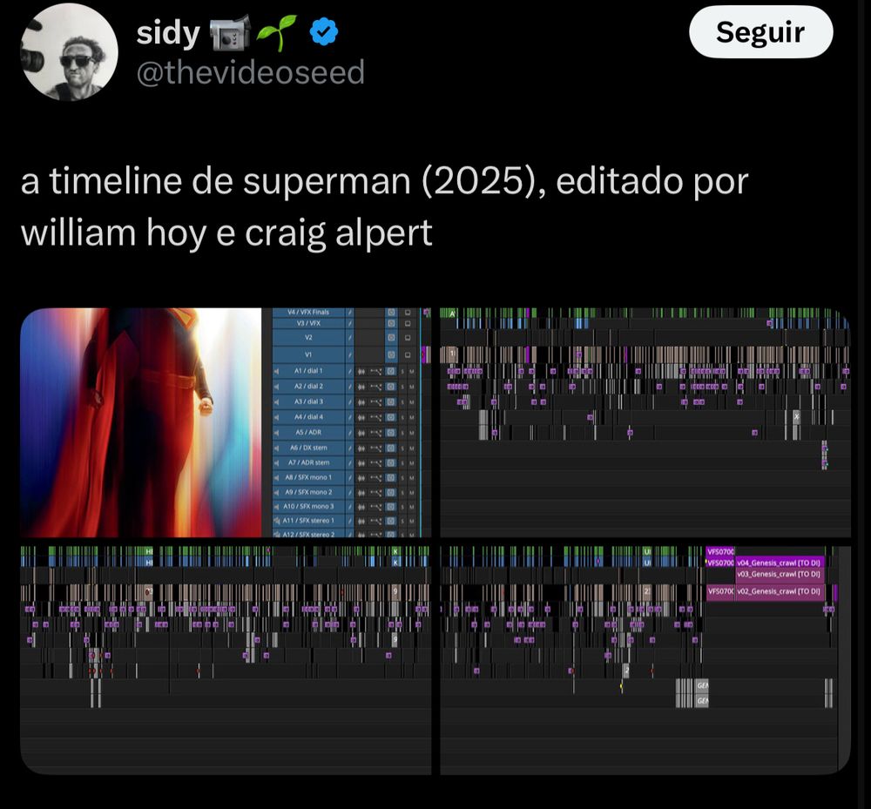Click video monitor icon on V4 / VFX Finals
This screenshot has height=809, width=871.
pos(408,312)
